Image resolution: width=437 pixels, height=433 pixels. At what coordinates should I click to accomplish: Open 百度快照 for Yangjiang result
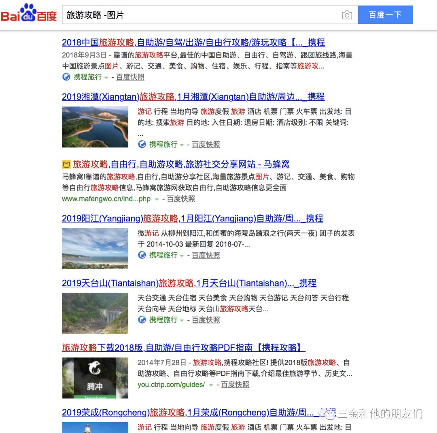206,255
